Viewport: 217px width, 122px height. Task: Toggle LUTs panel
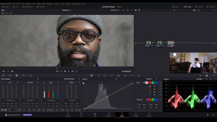pyautogui.click(x=16, y=7)
